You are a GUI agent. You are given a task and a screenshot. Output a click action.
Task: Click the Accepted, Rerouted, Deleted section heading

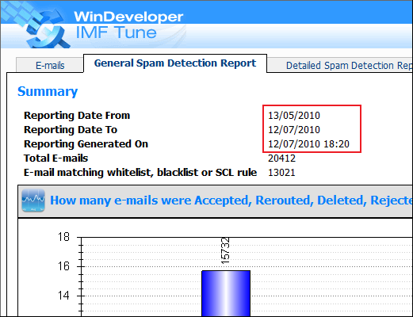[231, 201]
